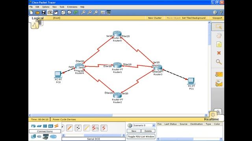Switch to the Realtime mode tab
The width and height of the screenshot is (252, 141).
(211, 119)
